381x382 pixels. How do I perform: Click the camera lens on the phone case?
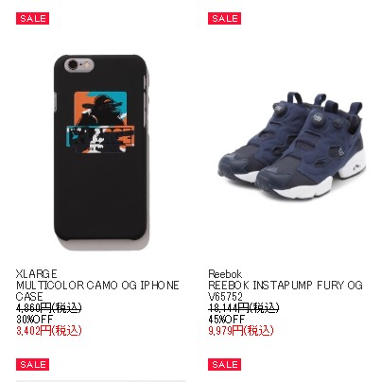coord(73,65)
